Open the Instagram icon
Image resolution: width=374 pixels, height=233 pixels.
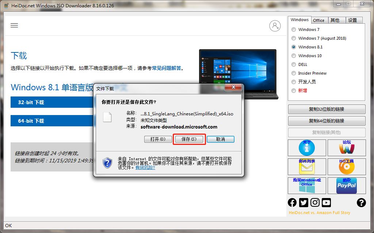click(315, 202)
